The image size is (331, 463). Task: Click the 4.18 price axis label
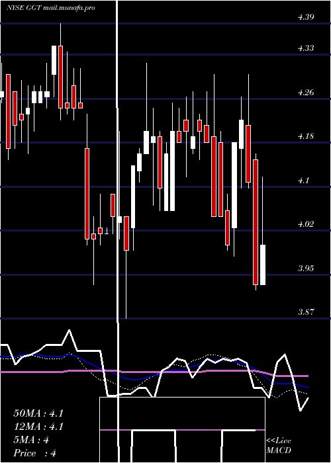(x=306, y=136)
